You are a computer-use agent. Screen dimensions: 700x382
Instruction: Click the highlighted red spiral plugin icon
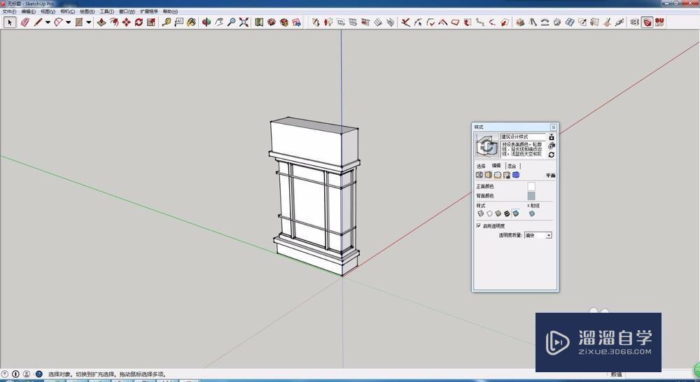point(647,22)
